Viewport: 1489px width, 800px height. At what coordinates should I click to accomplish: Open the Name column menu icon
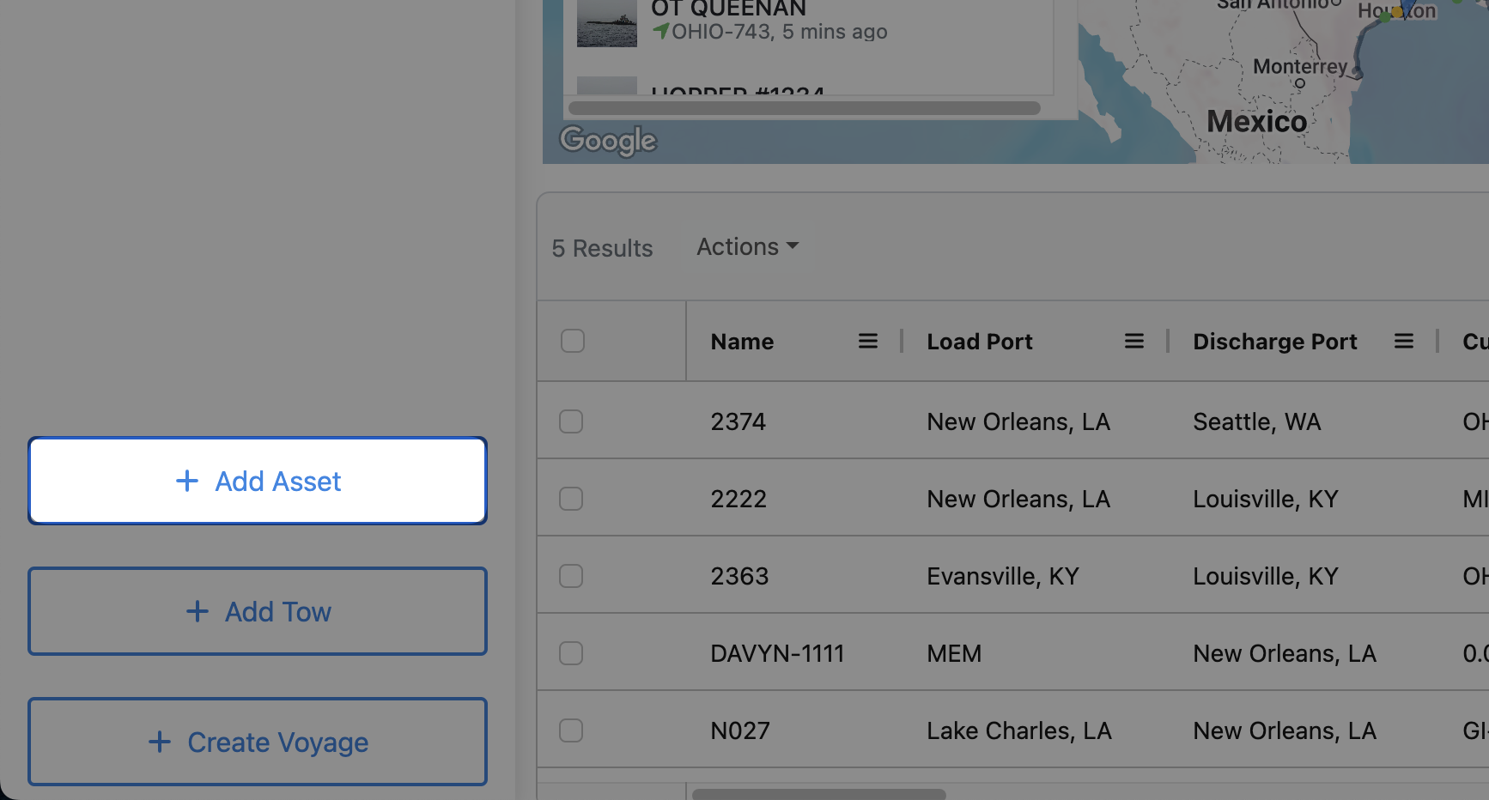pos(868,342)
